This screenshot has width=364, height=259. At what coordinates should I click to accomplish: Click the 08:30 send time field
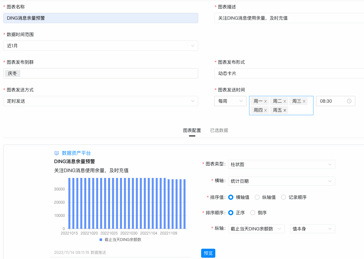[335, 101]
